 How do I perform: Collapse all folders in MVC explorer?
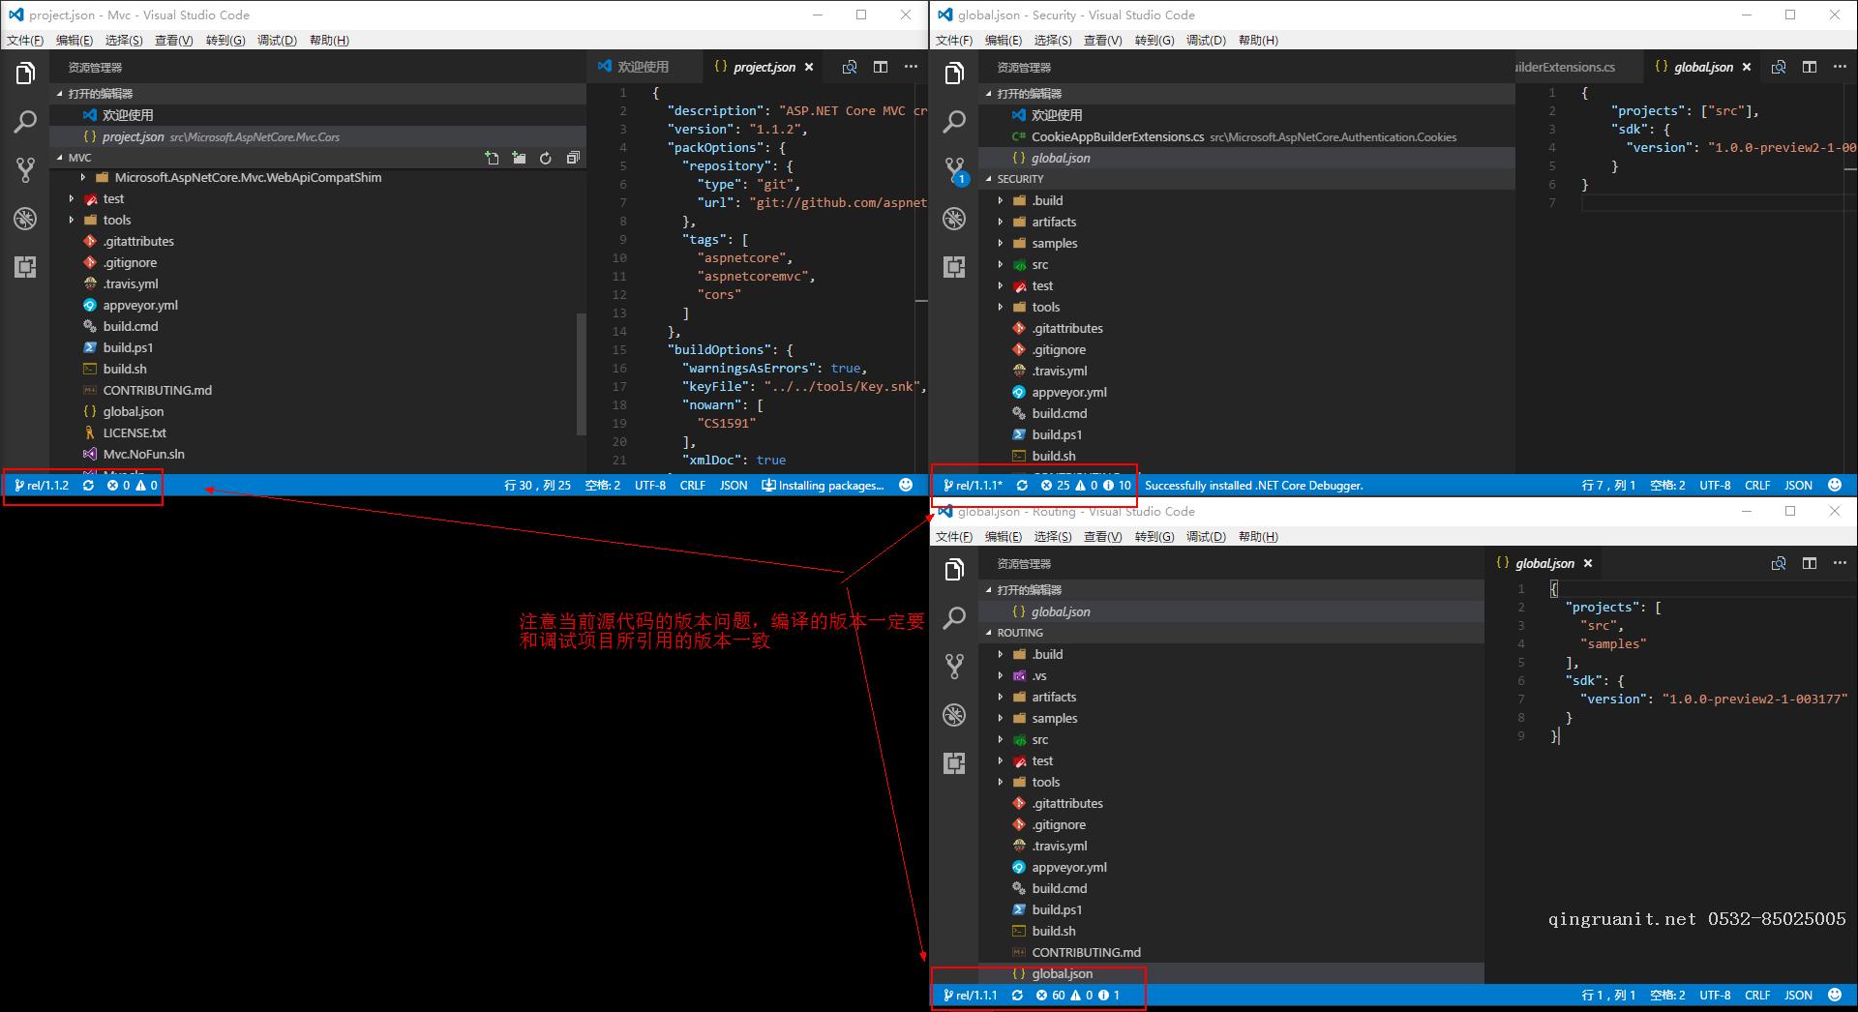[573, 158]
